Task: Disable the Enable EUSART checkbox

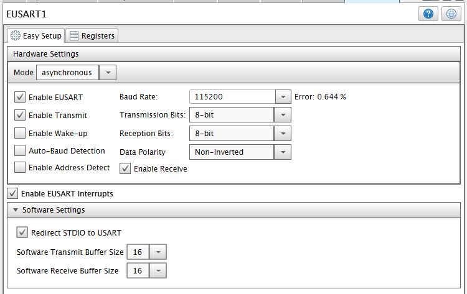Action: click(x=20, y=98)
